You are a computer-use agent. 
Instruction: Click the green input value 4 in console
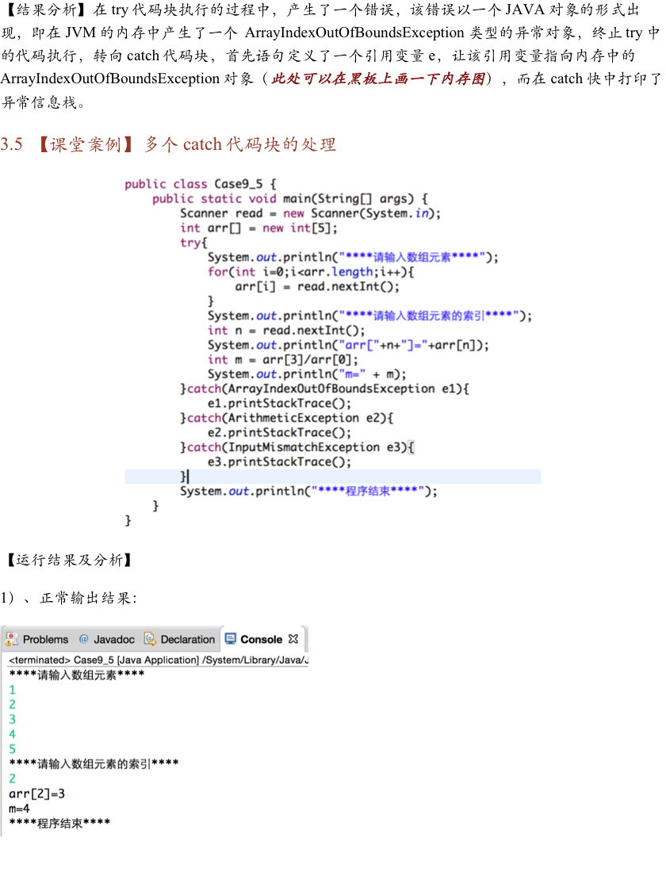tap(12, 734)
